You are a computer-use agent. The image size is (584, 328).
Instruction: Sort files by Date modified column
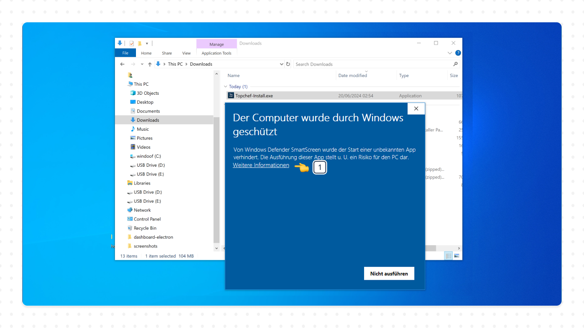pyautogui.click(x=353, y=76)
